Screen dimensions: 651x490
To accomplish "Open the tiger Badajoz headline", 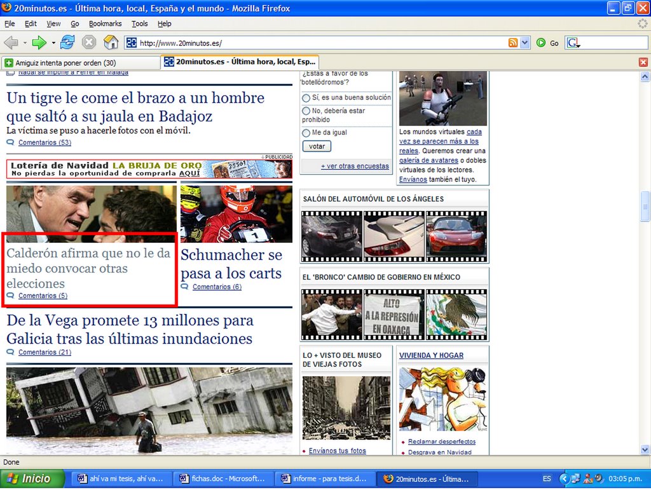I will pos(136,107).
